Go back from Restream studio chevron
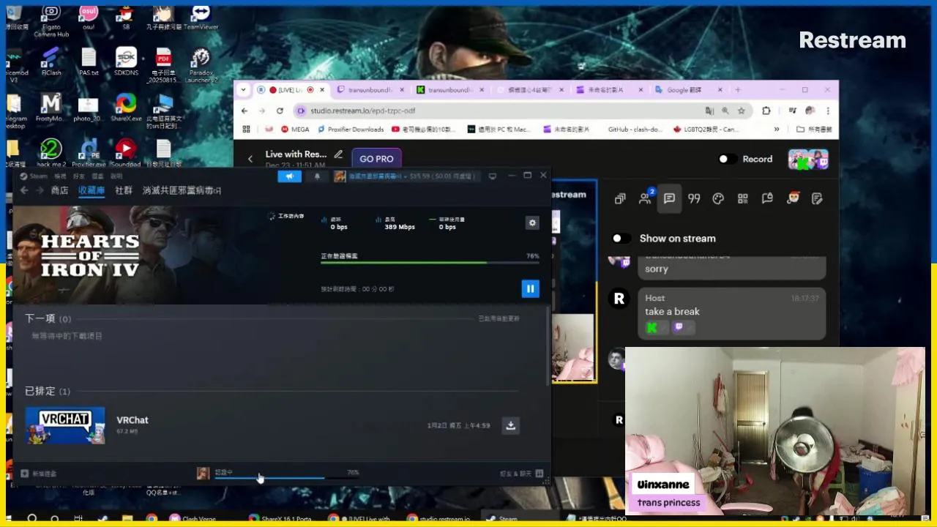Screen dimensions: 937x527 (x=250, y=159)
